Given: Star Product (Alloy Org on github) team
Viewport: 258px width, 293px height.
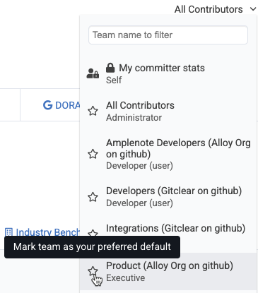Looking at the screenshot, I should [x=93, y=272].
